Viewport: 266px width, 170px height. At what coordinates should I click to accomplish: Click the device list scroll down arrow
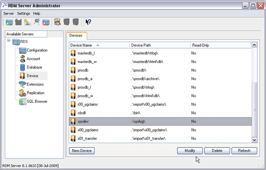click(254, 140)
